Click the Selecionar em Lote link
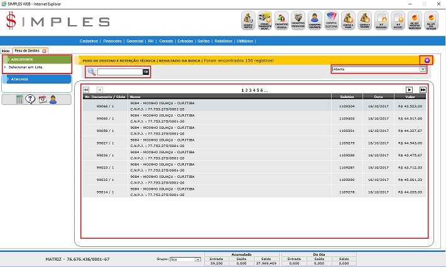Image resolution: width=446 pixels, height=267 pixels. click(x=22, y=67)
